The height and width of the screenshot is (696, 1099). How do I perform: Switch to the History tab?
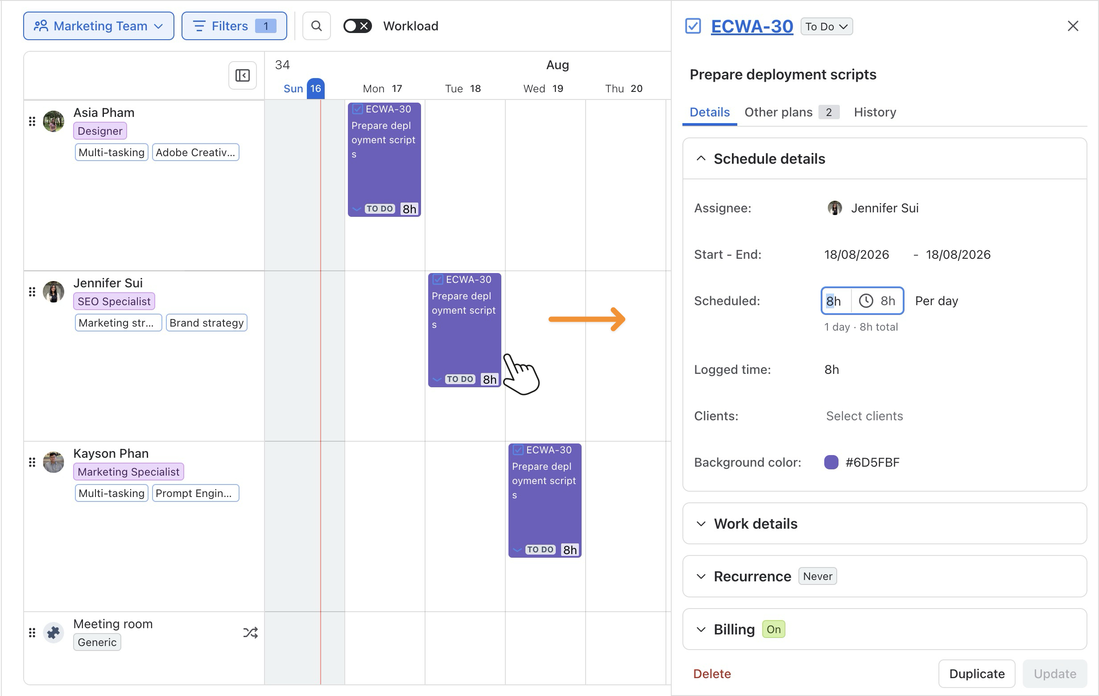pos(875,112)
